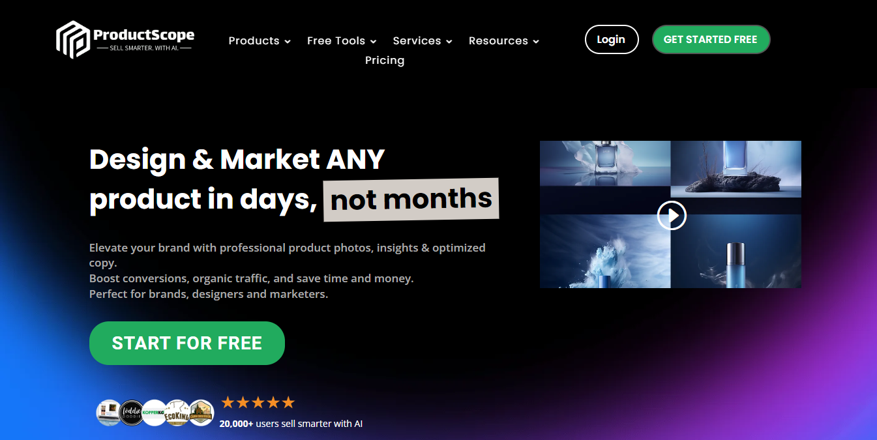Click the 20,000+ users text
This screenshot has width=877, height=440.
(x=291, y=424)
